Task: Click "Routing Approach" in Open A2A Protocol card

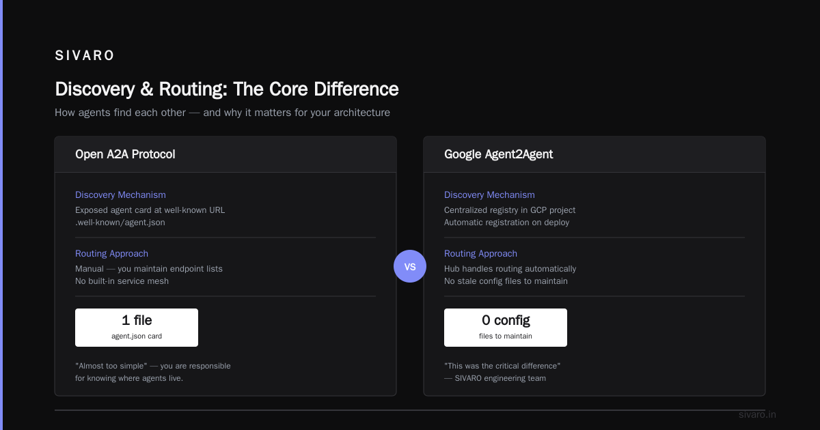Action: tap(111, 253)
